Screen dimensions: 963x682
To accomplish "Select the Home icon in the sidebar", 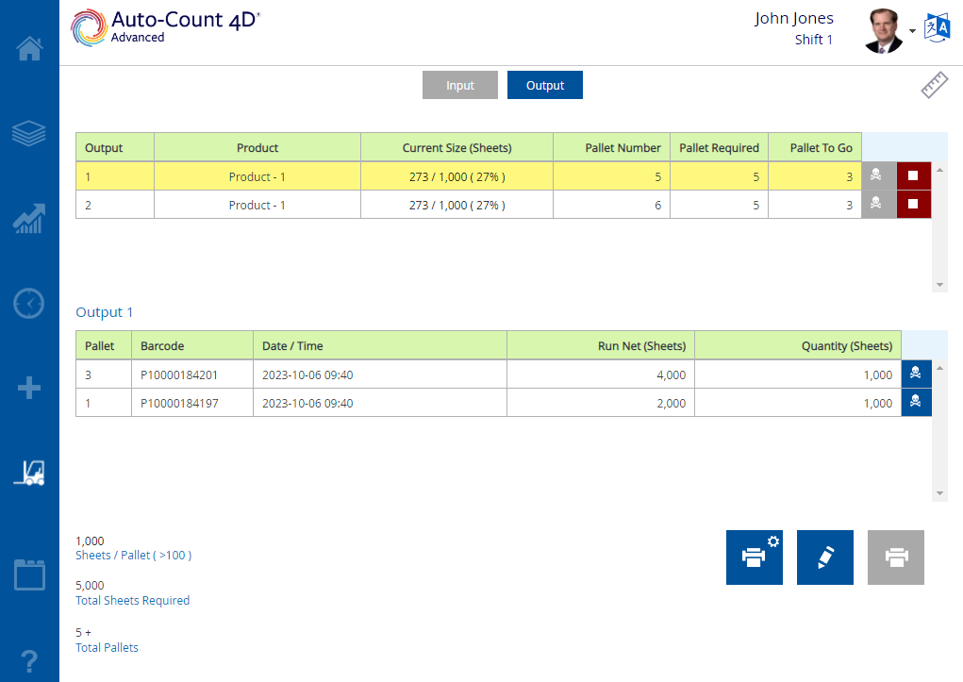I will pos(29,48).
